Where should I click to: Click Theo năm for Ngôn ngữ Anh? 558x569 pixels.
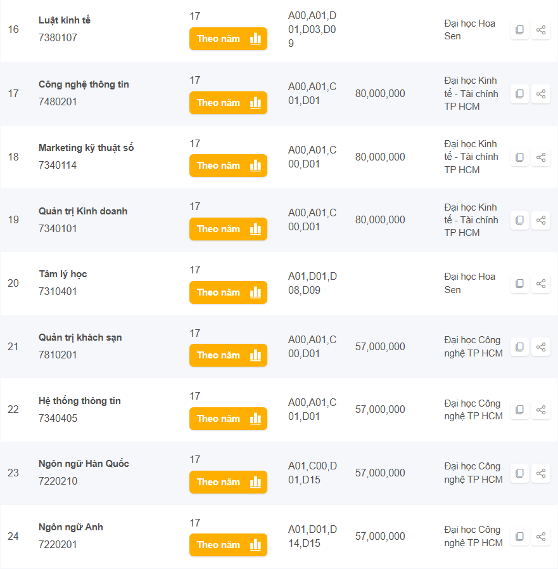(228, 545)
